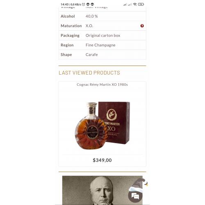This screenshot has height=205, width=205.
Task: Open Cognac Rémy Martin XO 1980s link
Action: (102, 84)
